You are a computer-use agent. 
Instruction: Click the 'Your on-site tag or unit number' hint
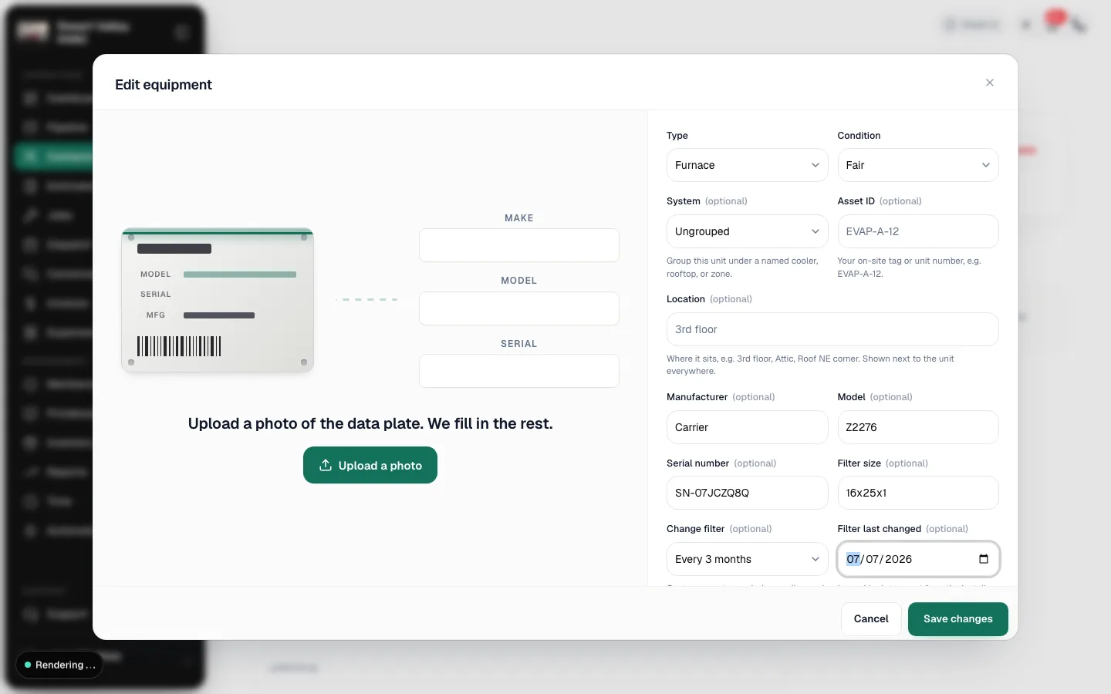click(x=909, y=267)
